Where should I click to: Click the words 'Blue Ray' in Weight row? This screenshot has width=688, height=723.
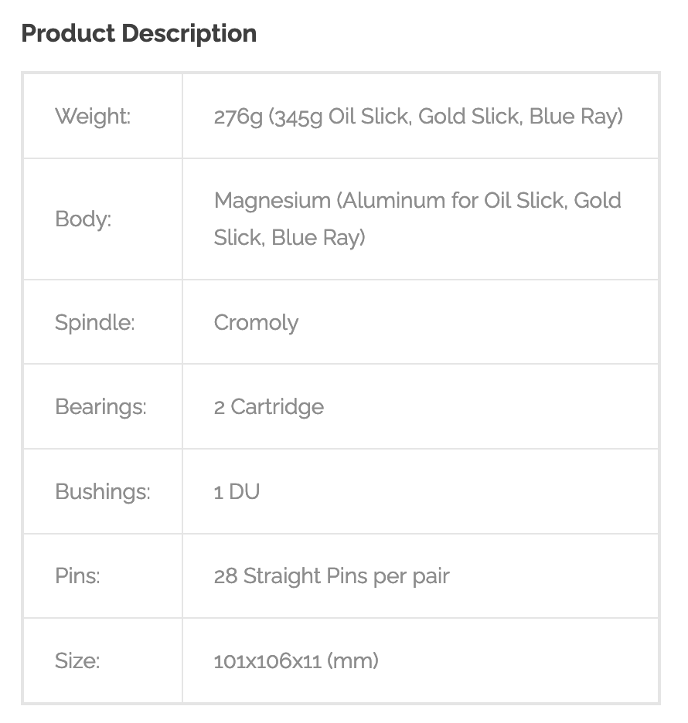point(575,117)
